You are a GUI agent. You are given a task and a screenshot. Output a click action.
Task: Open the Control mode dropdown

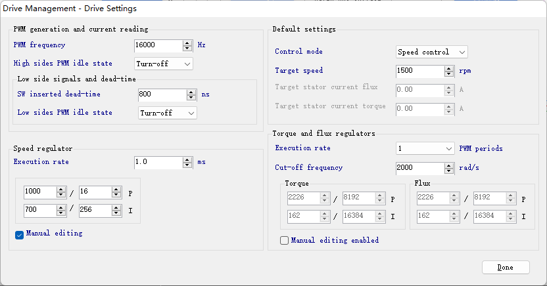point(431,52)
